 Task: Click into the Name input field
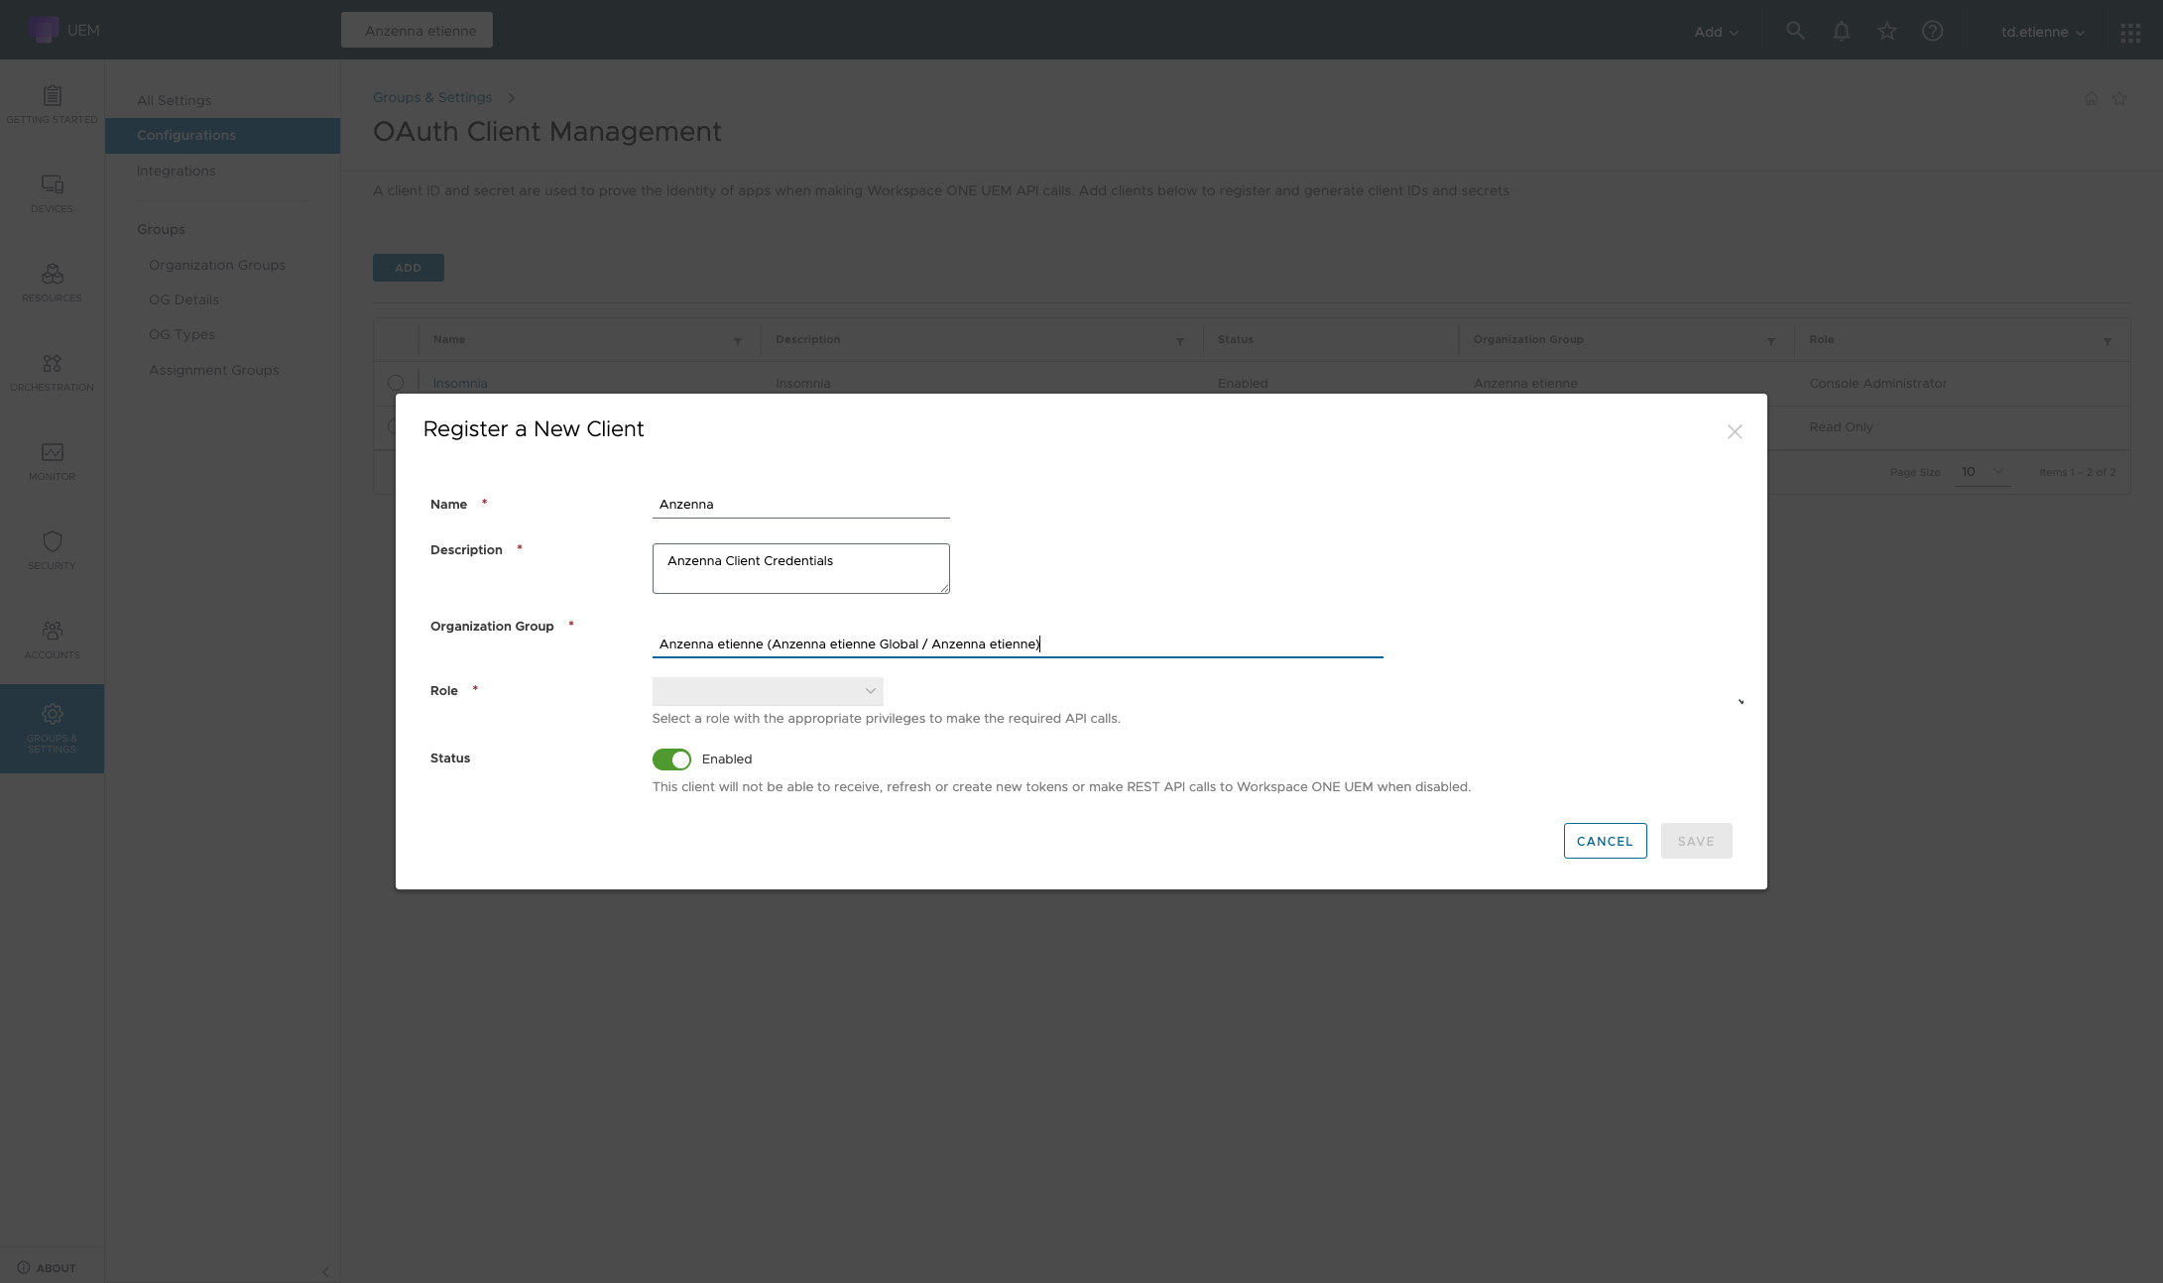800,505
